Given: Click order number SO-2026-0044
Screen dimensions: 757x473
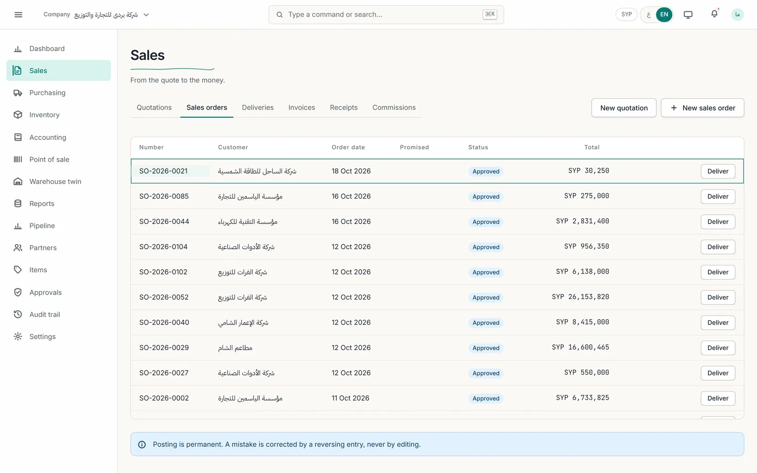Looking at the screenshot, I should 164,222.
